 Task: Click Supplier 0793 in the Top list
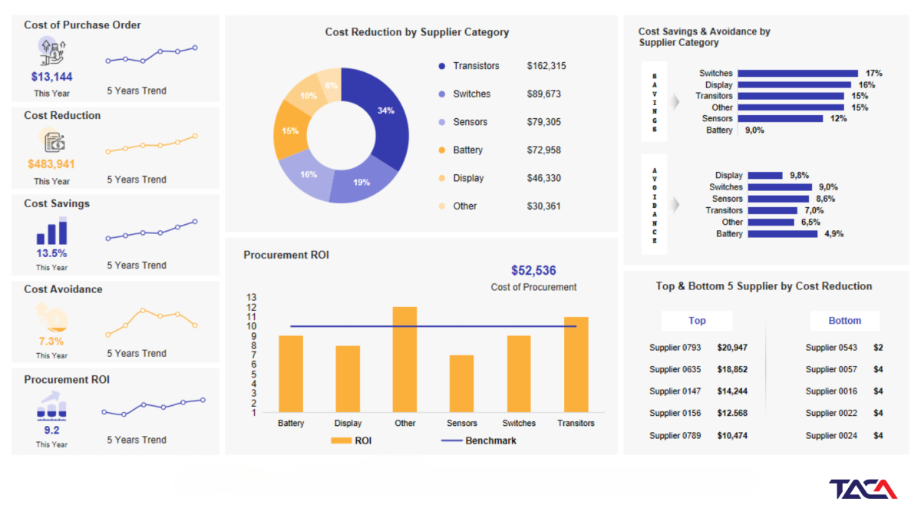coord(675,348)
